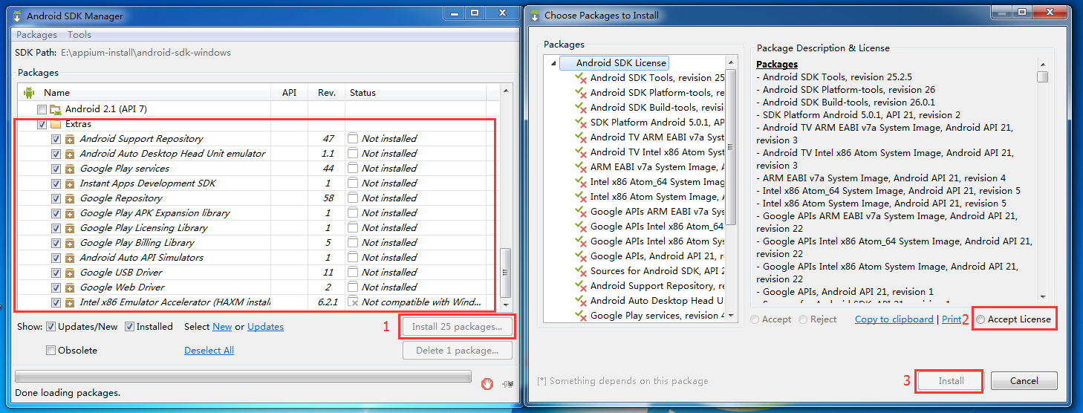Click checkmark icon beside Intel x86 Atom_64 System Image
The width and height of the screenshot is (1083, 413).
(581, 182)
